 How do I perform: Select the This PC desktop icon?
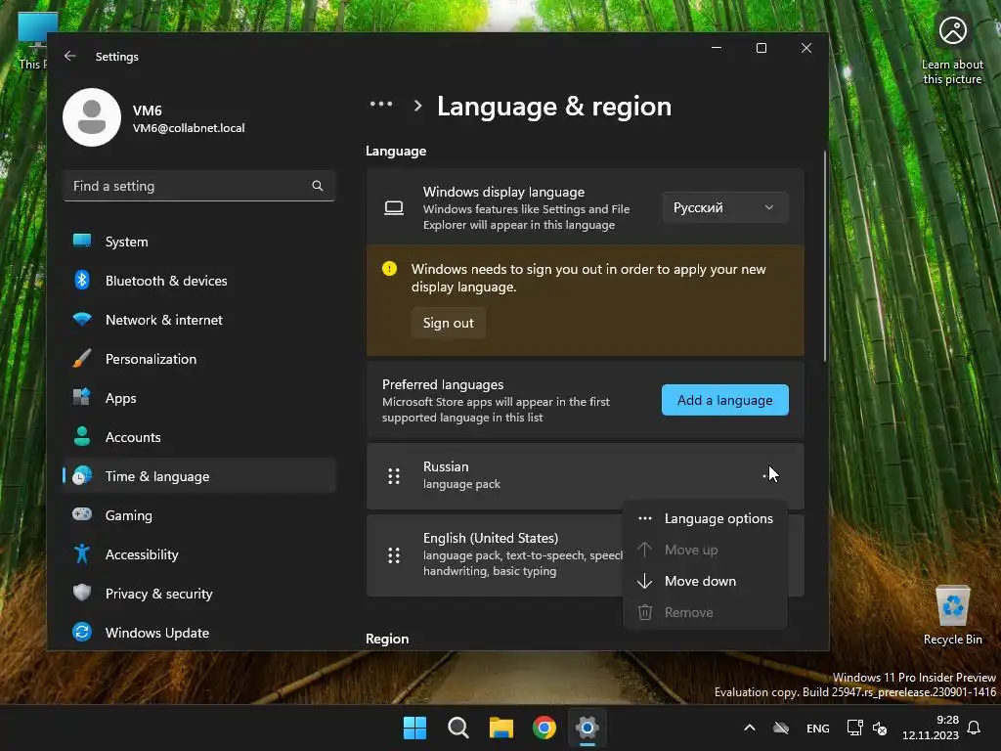coord(32,41)
